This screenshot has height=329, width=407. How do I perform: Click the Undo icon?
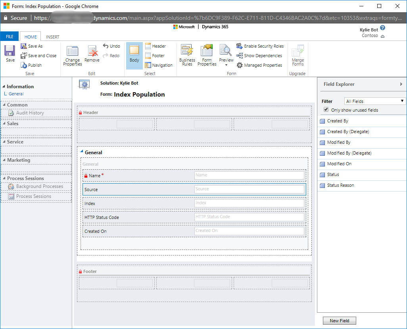point(106,46)
